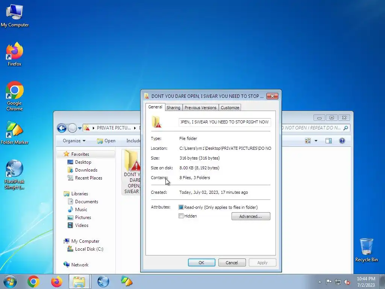385x289 pixels.
Task: Open Folder Marker icon in taskbar
Action: click(126, 281)
